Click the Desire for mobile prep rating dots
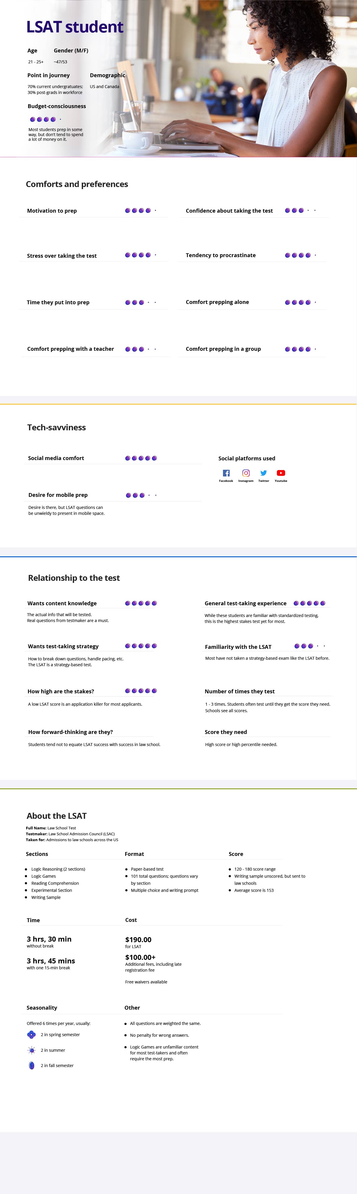357x1194 pixels. pos(141,495)
